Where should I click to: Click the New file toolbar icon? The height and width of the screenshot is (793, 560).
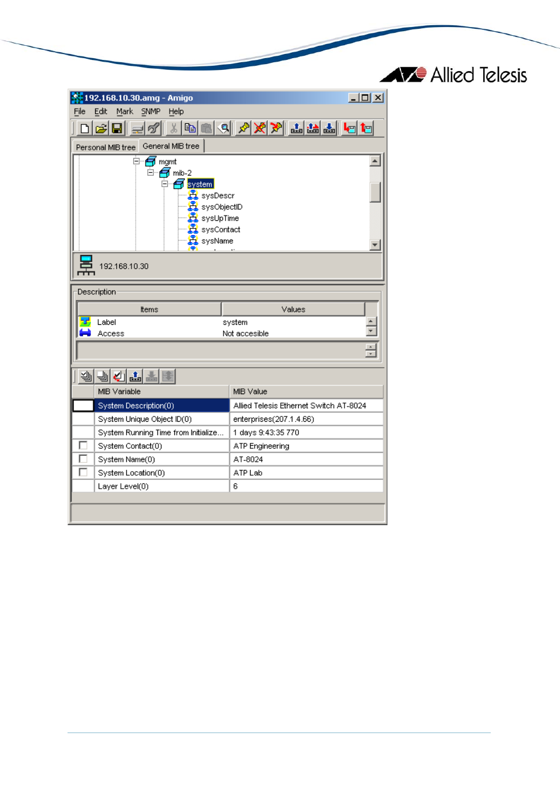85,128
